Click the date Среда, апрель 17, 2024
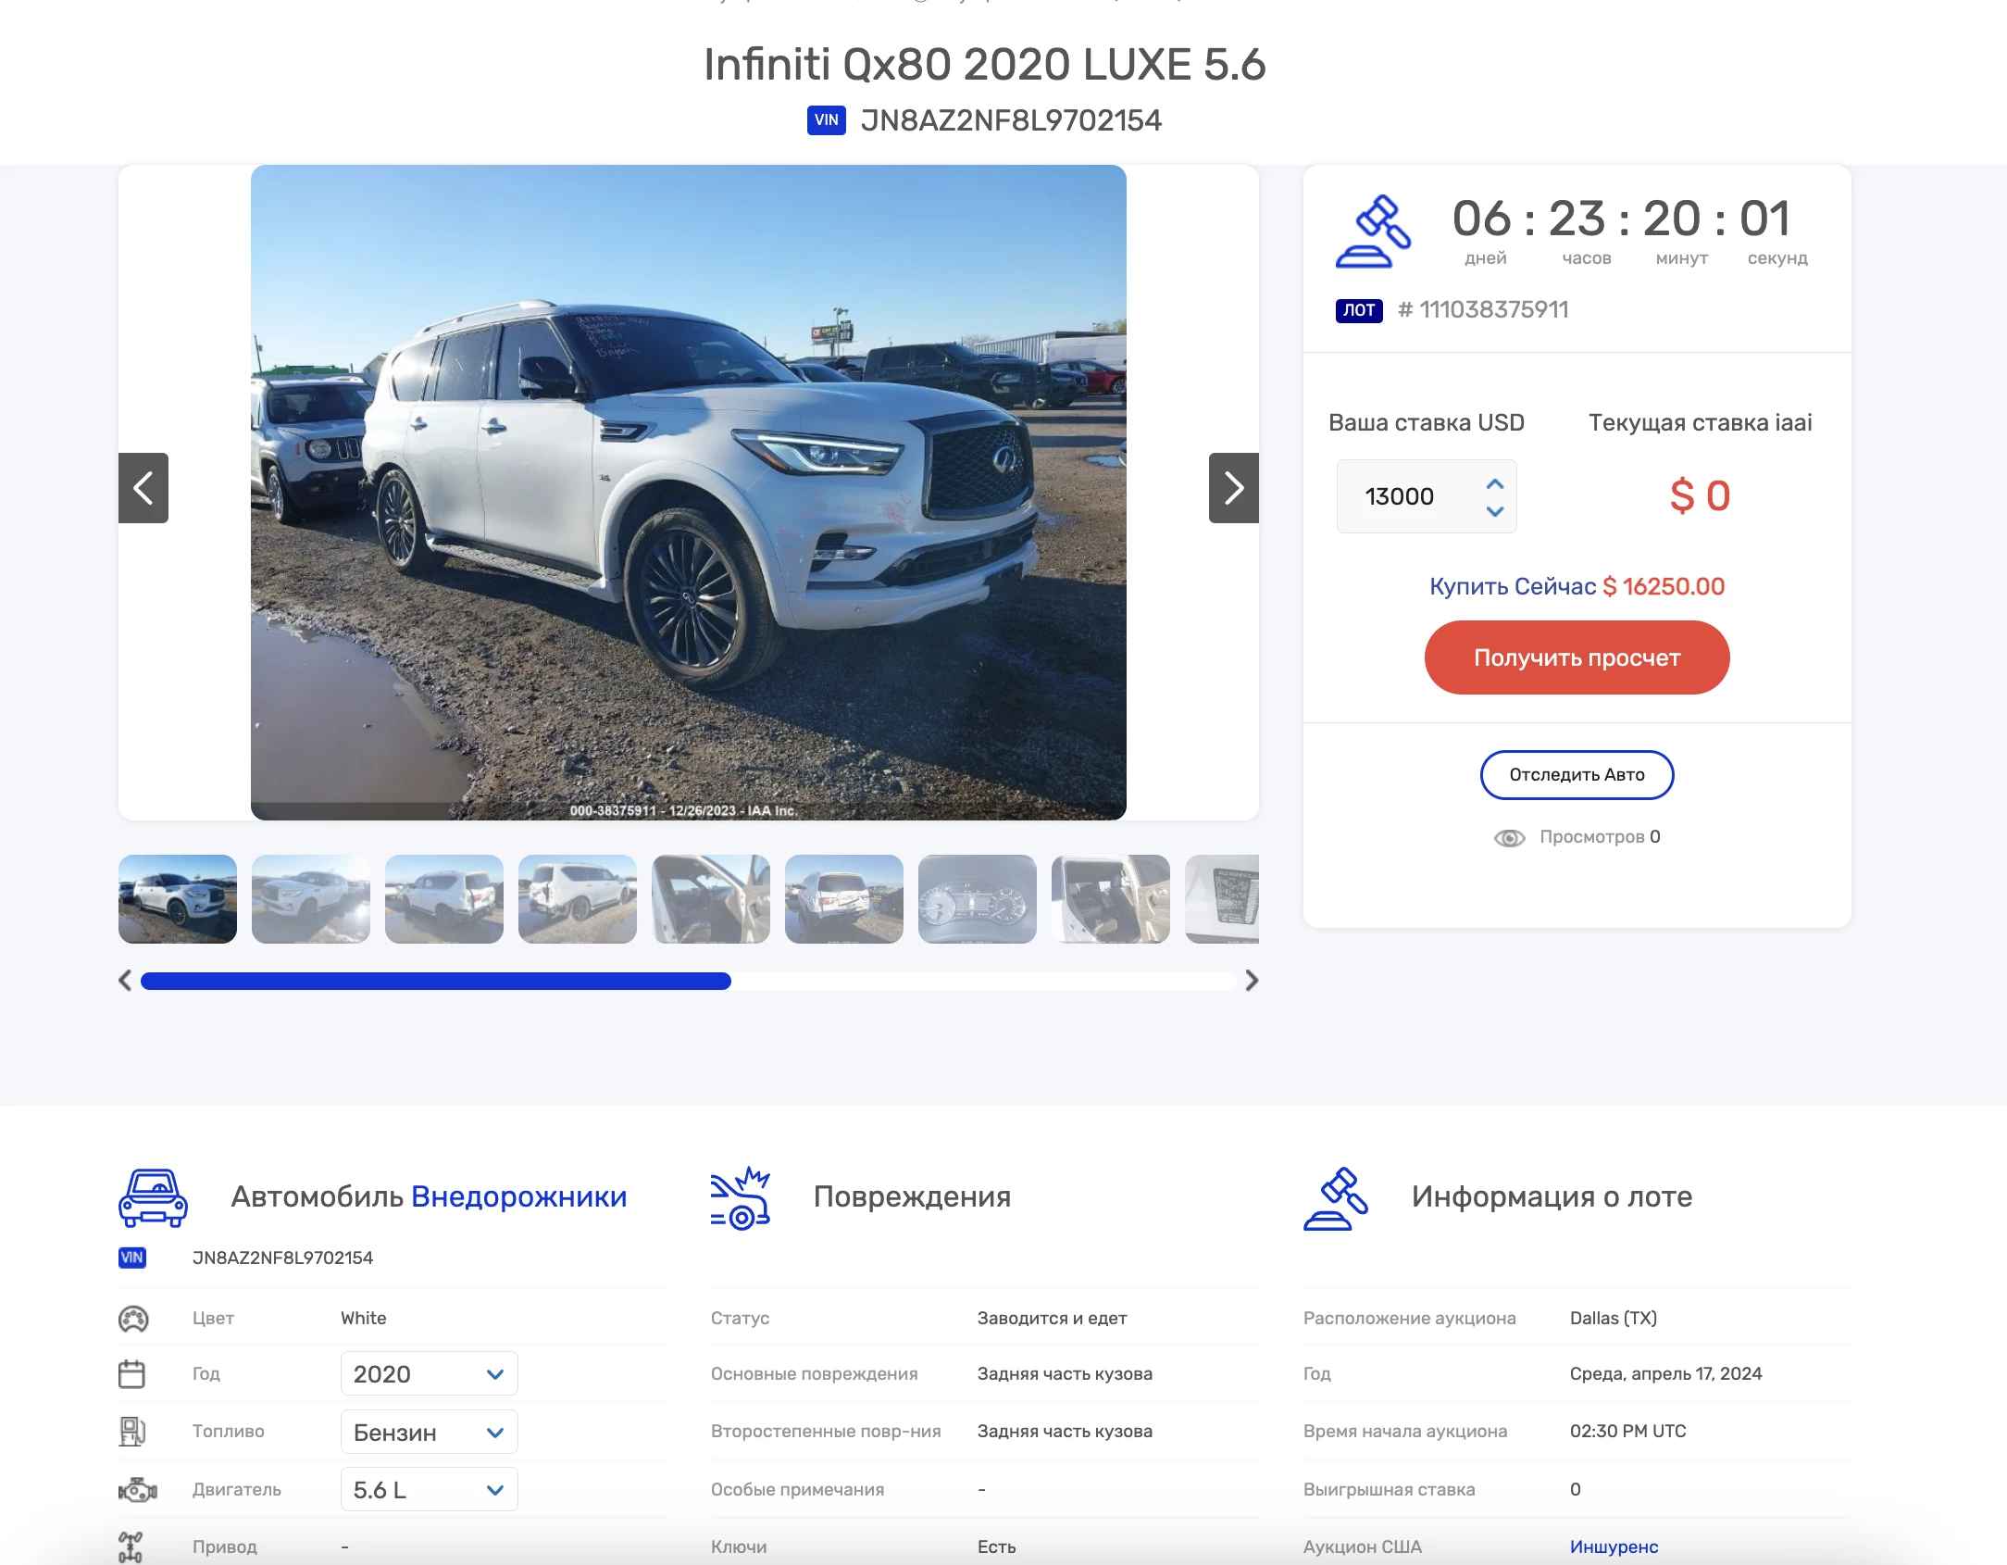Screen dimensions: 2007x1565 pos(1665,1374)
